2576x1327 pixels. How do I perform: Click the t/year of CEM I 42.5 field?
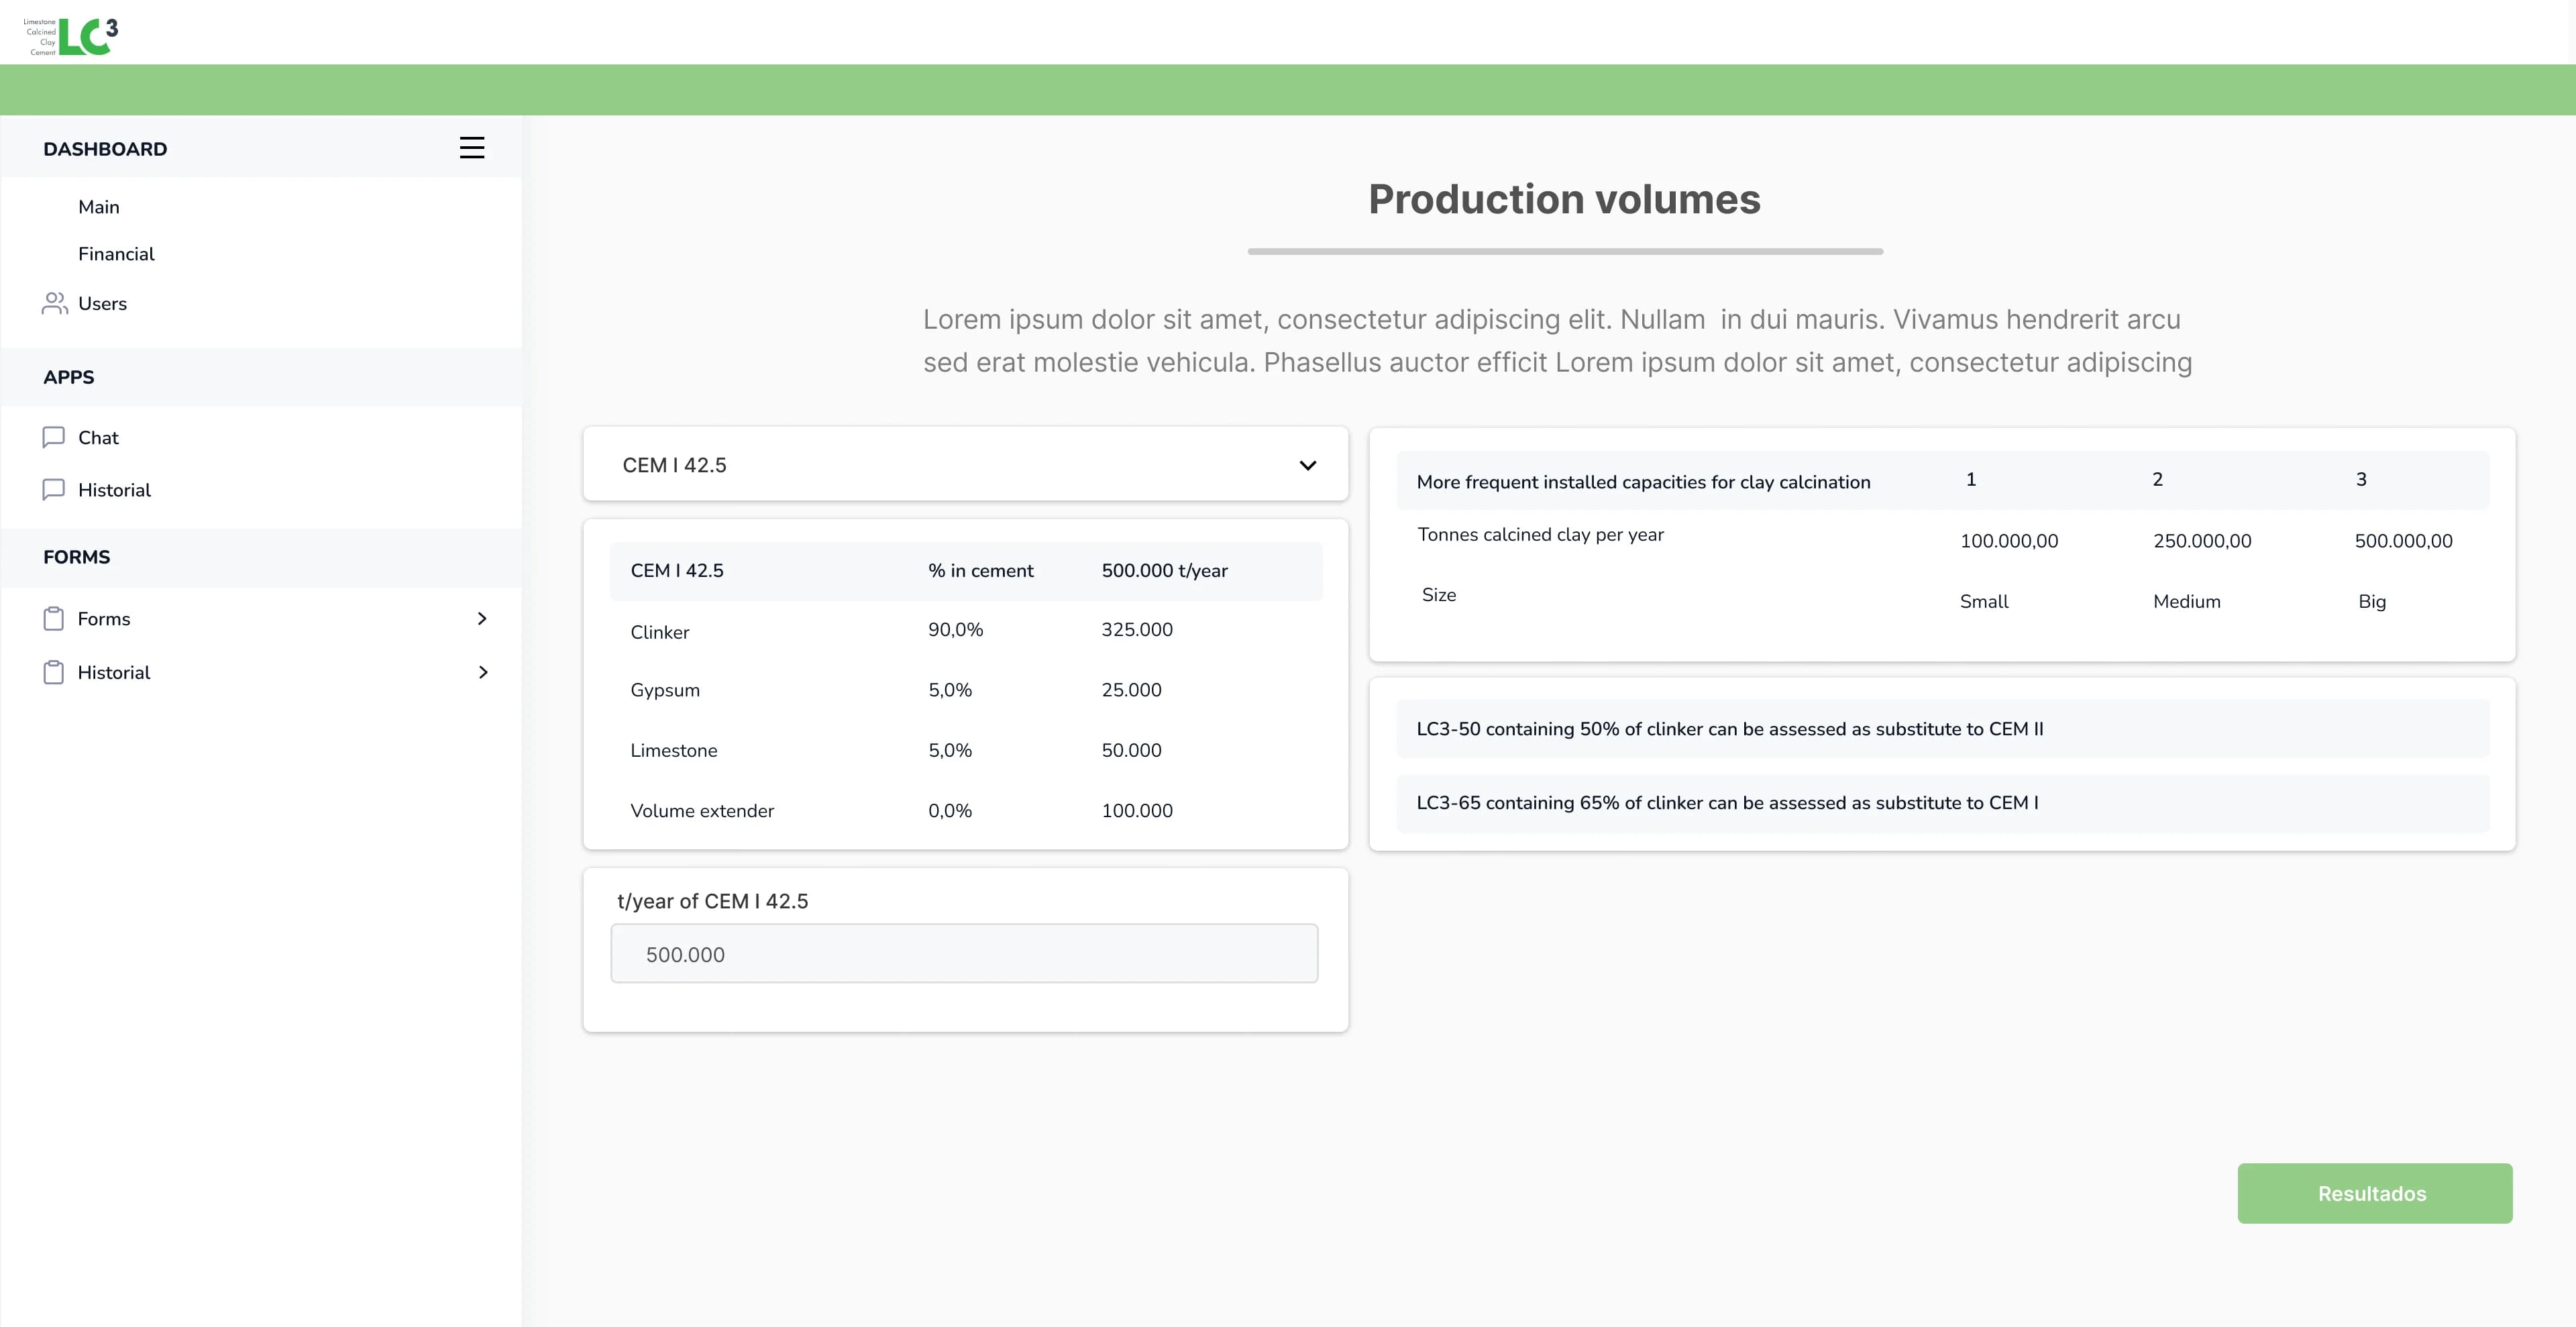pyautogui.click(x=964, y=953)
